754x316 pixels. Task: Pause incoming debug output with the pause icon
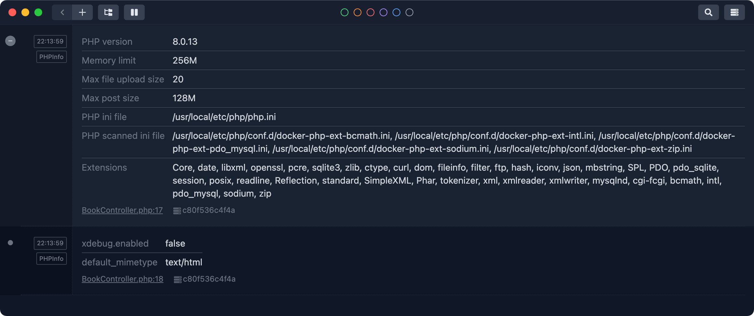click(x=134, y=12)
